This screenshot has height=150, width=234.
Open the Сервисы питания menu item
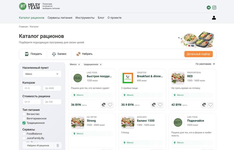pos(60,18)
